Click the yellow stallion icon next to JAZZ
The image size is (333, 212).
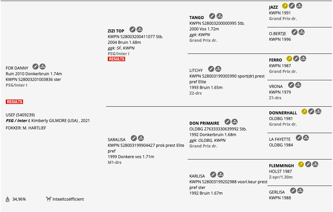tap(285, 6)
